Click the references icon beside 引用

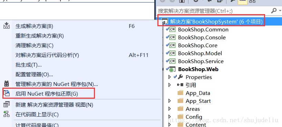point(180,85)
